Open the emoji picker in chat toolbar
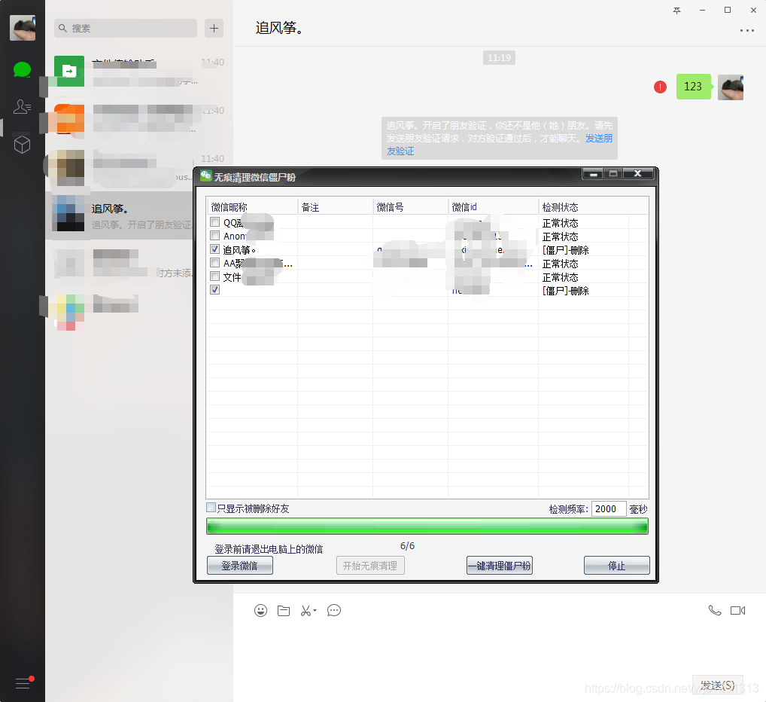 (261, 611)
